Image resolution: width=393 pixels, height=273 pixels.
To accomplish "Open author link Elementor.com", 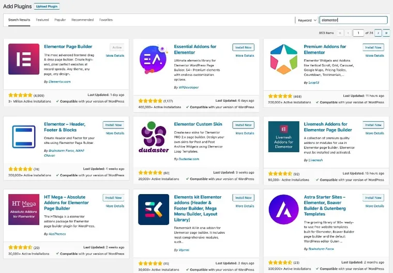I will (x=59, y=82).
